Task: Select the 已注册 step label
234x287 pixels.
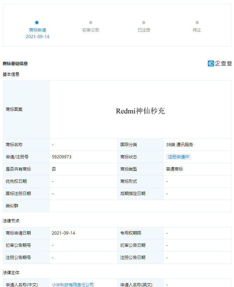Action: (x=144, y=30)
